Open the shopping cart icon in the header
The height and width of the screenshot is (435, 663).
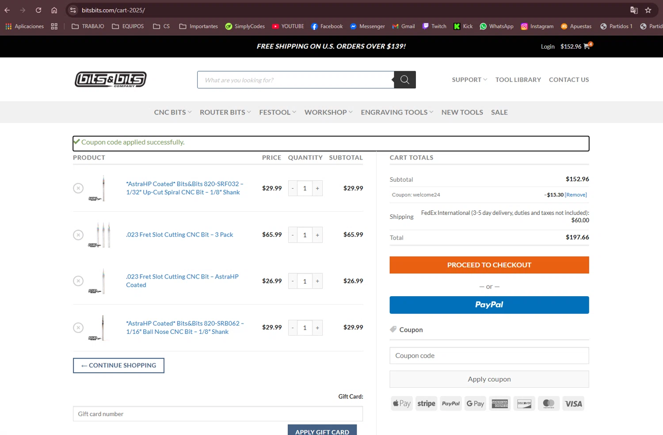(x=587, y=46)
